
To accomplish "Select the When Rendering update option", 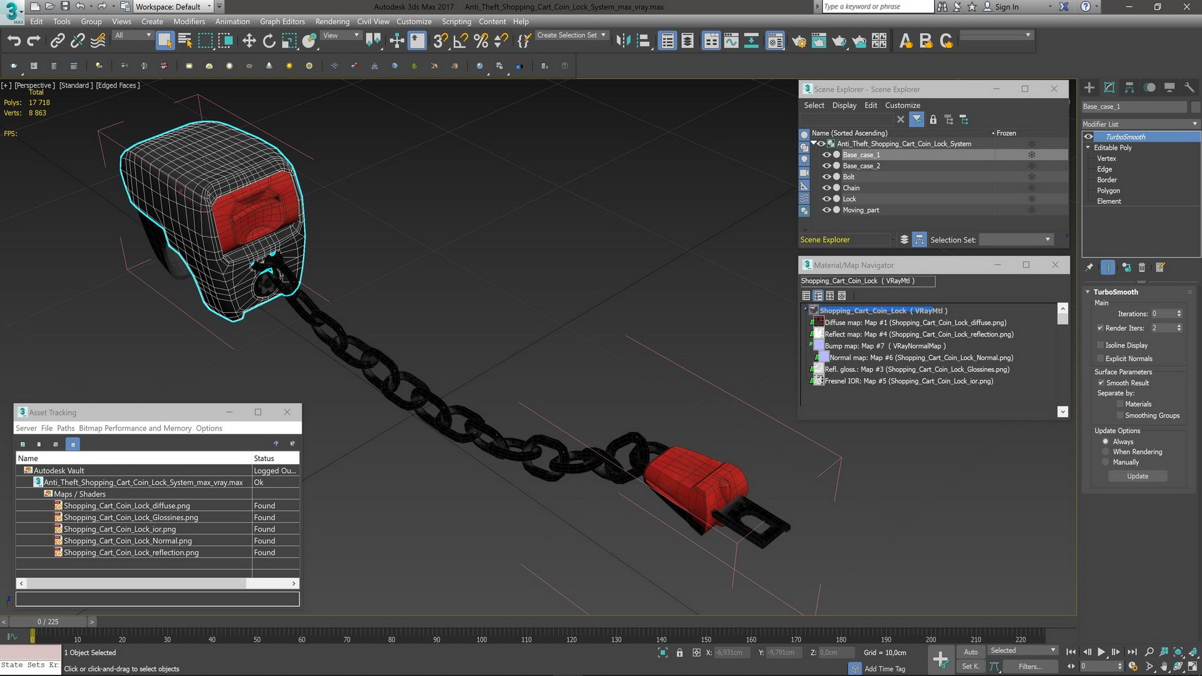I will (1106, 452).
